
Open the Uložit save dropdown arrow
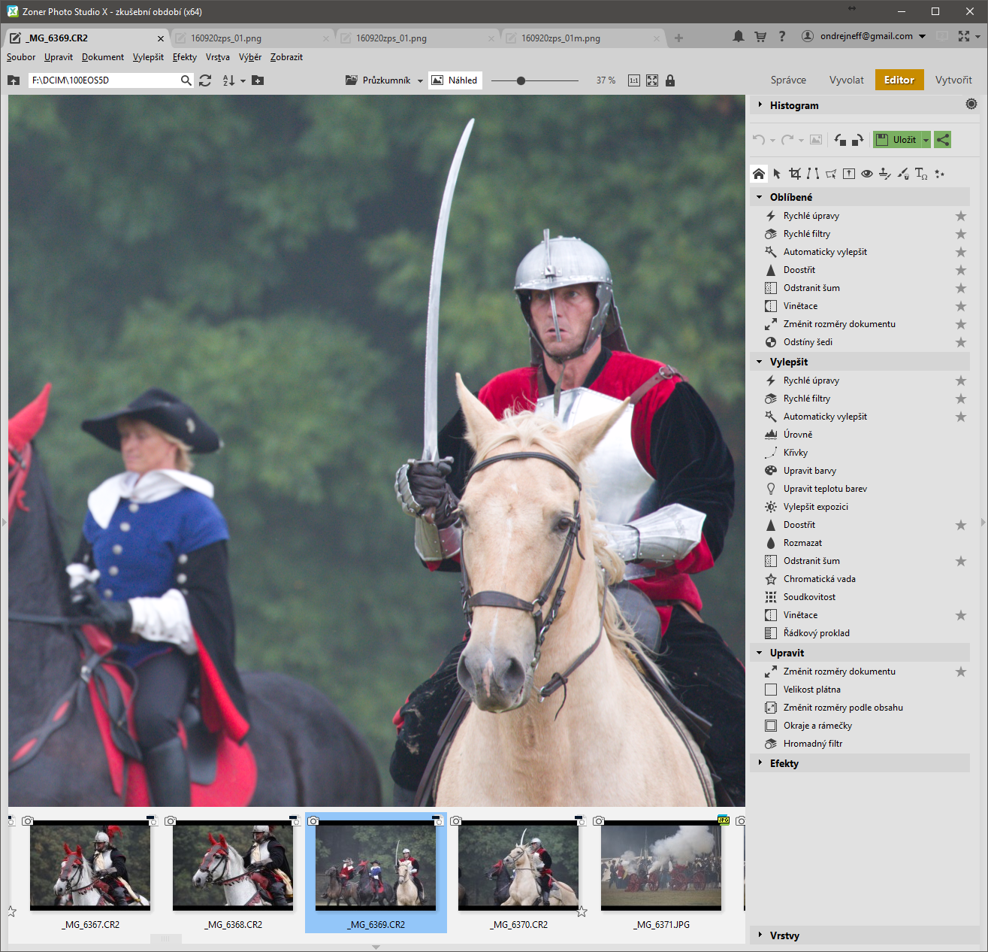(926, 140)
